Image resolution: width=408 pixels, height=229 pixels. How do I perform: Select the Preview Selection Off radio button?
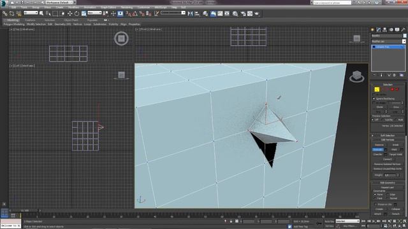tap(373, 120)
